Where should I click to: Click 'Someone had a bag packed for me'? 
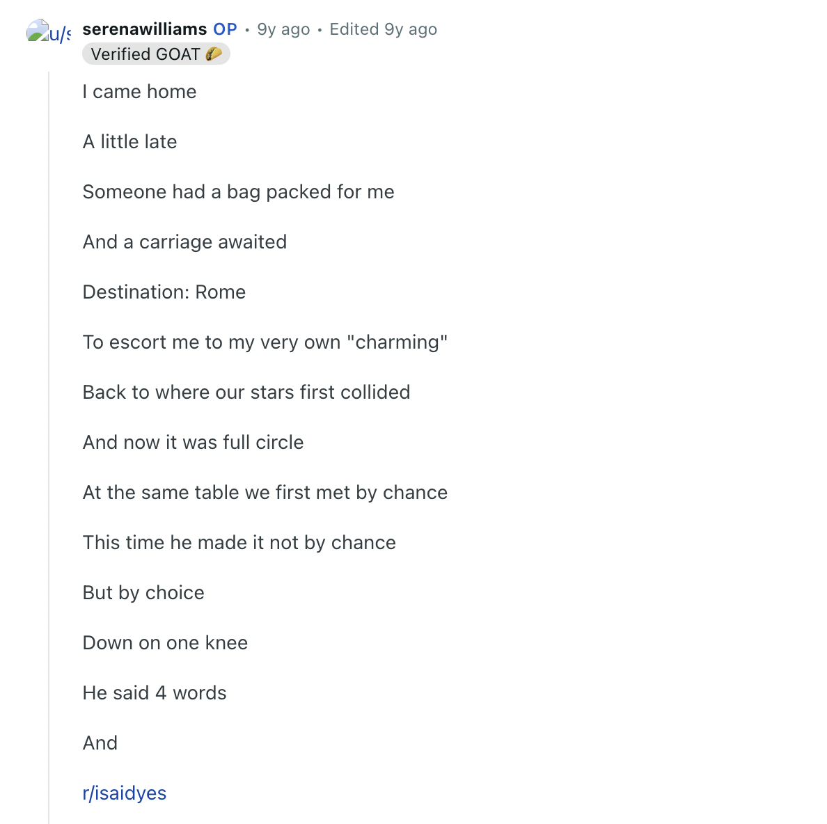click(238, 192)
